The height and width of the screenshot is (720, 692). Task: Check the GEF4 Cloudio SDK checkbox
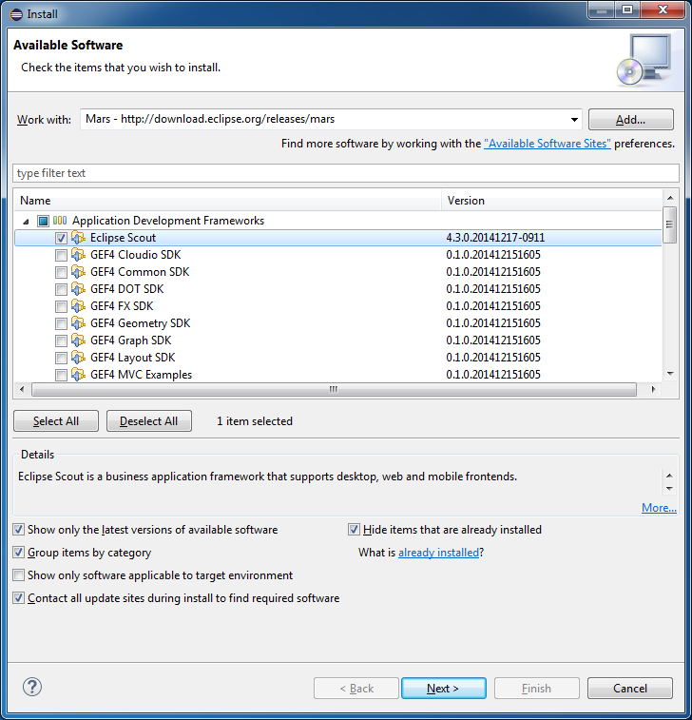click(61, 255)
